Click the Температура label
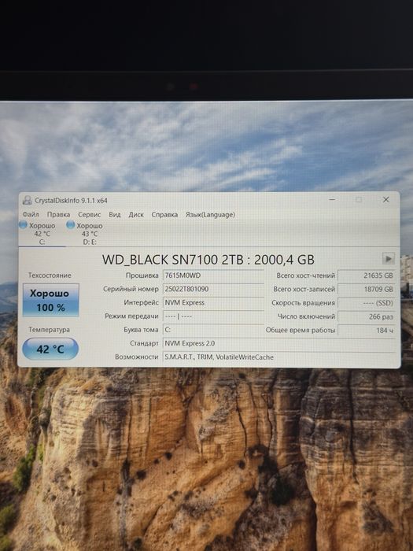413x551 pixels. pyautogui.click(x=49, y=330)
